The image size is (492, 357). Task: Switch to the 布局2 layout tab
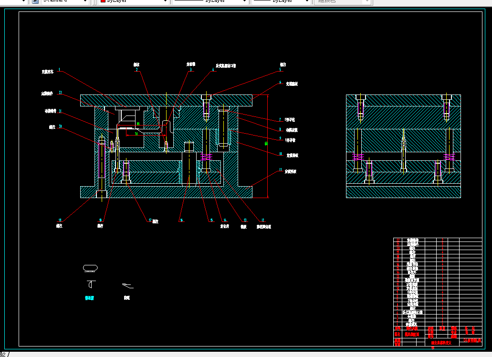coord(4,354)
